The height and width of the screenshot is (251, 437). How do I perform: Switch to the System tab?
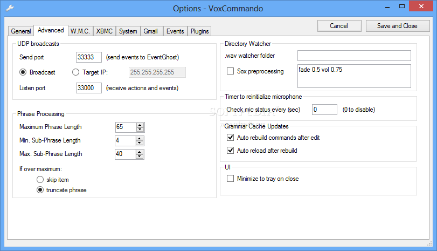[x=128, y=31]
